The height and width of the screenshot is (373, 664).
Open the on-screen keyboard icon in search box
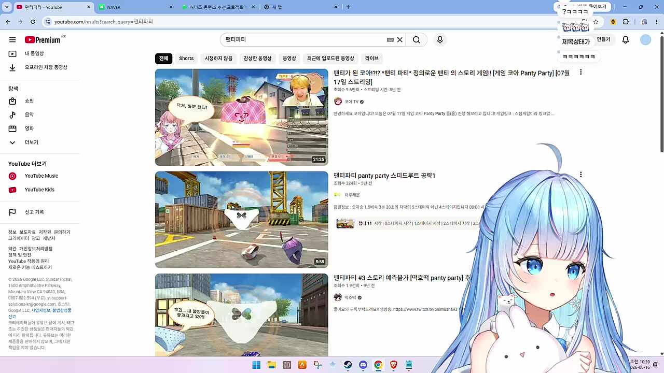tap(390, 40)
